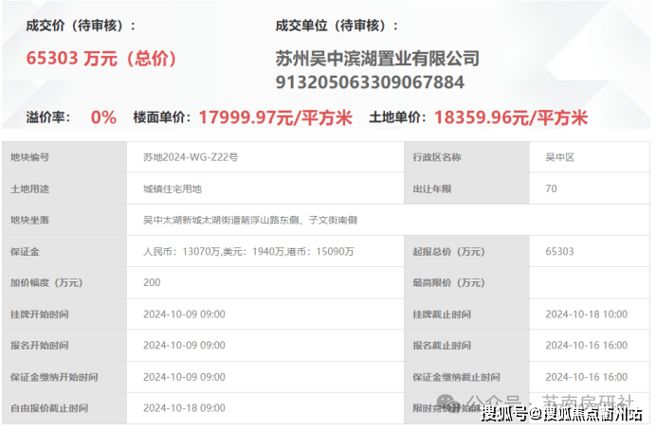The image size is (656, 430).
Task: Click the parcel number 苏地2024-WG-Z22号
Action: pos(191,157)
